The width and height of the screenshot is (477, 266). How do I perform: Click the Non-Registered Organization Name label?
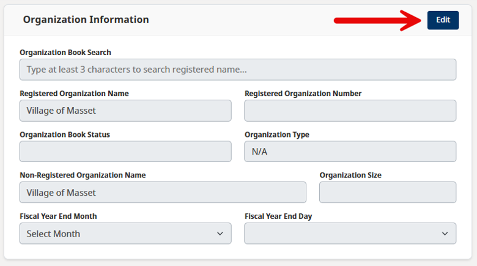tap(83, 175)
